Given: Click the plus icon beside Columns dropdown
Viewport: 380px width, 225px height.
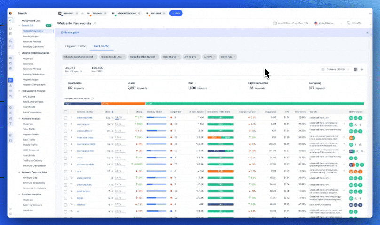Looking at the screenshot, I should (x=362, y=69).
